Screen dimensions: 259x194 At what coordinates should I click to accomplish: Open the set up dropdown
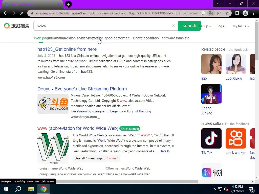pyautogui.click(x=205, y=26)
